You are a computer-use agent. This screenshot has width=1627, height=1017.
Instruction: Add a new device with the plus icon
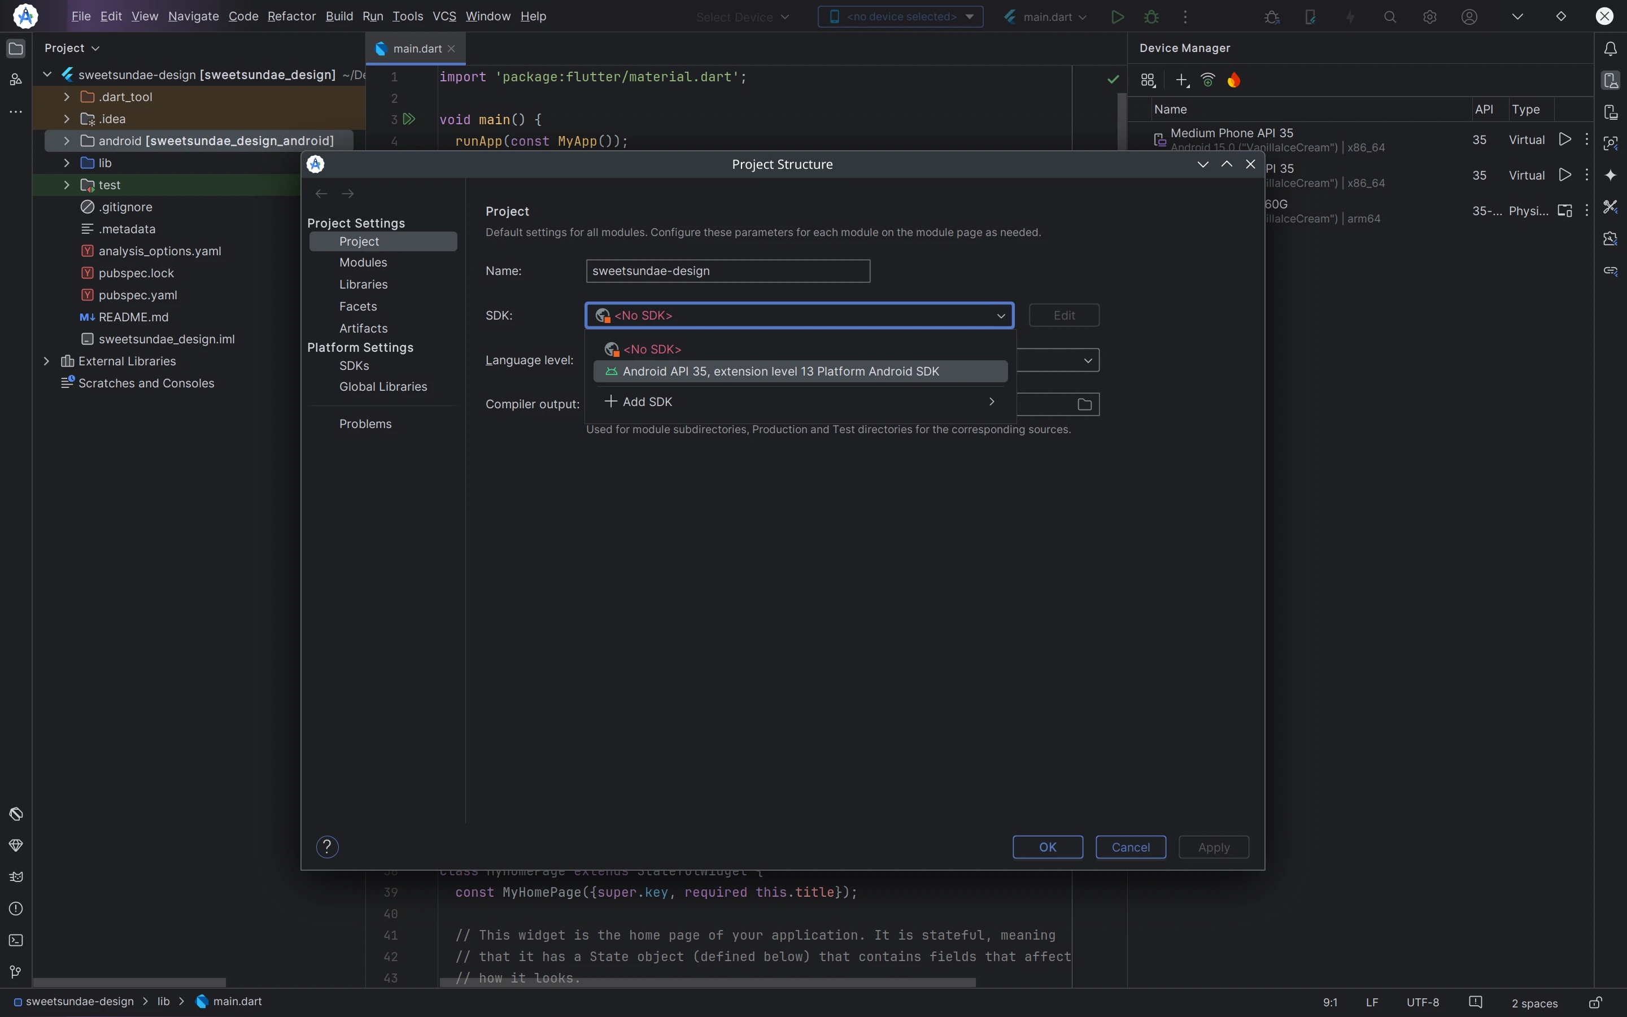[1182, 80]
